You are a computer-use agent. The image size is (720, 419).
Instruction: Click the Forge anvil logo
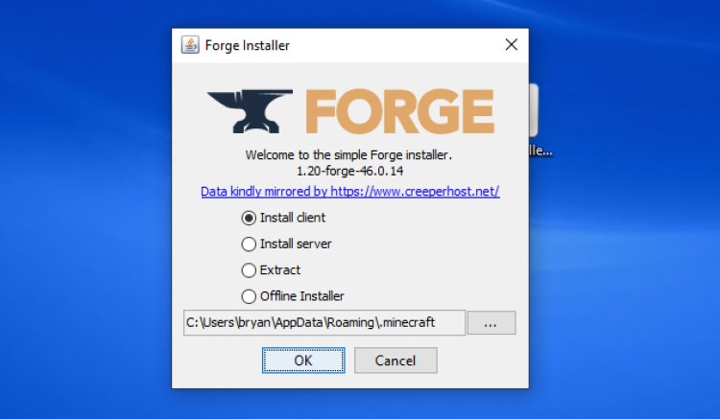(x=251, y=111)
